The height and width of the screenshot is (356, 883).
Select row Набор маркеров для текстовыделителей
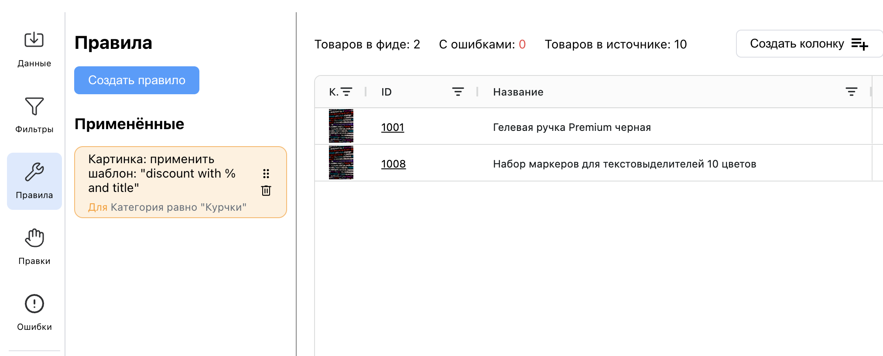click(x=624, y=164)
